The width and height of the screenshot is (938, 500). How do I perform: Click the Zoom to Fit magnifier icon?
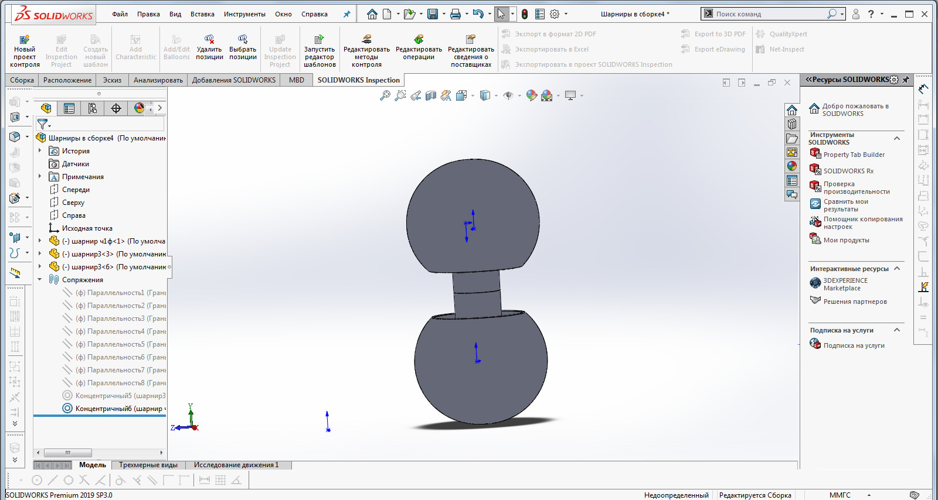[x=385, y=95]
